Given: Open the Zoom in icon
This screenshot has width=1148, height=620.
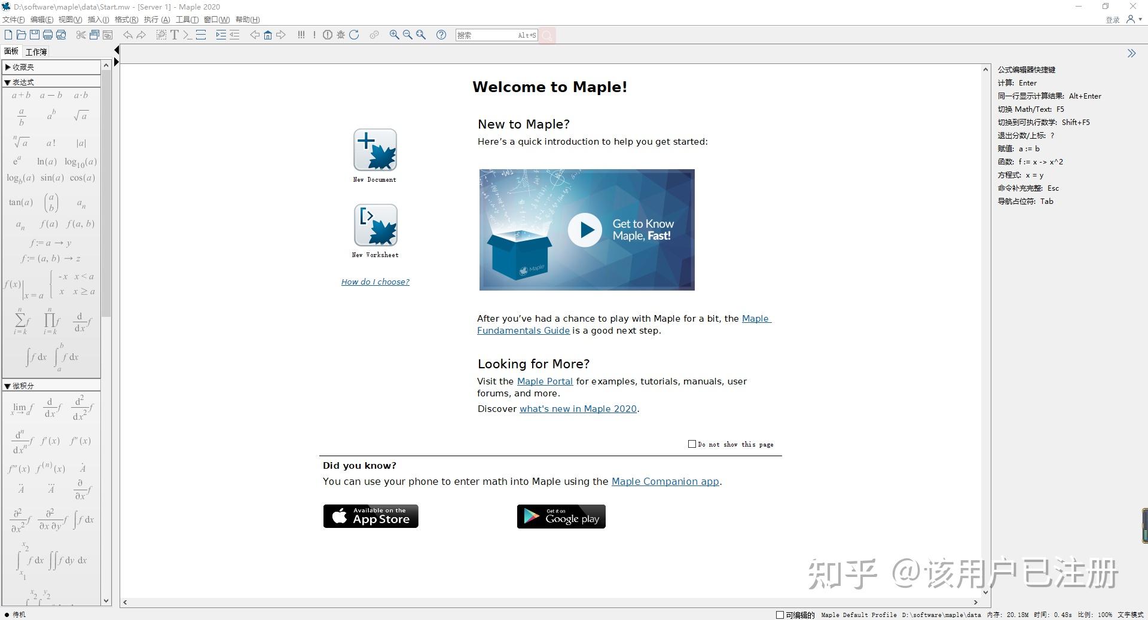Looking at the screenshot, I should (394, 35).
